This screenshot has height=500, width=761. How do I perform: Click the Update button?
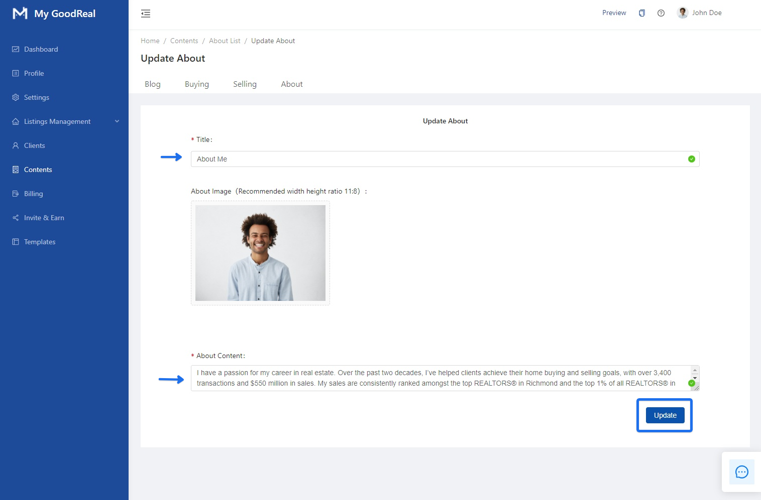pyautogui.click(x=665, y=415)
